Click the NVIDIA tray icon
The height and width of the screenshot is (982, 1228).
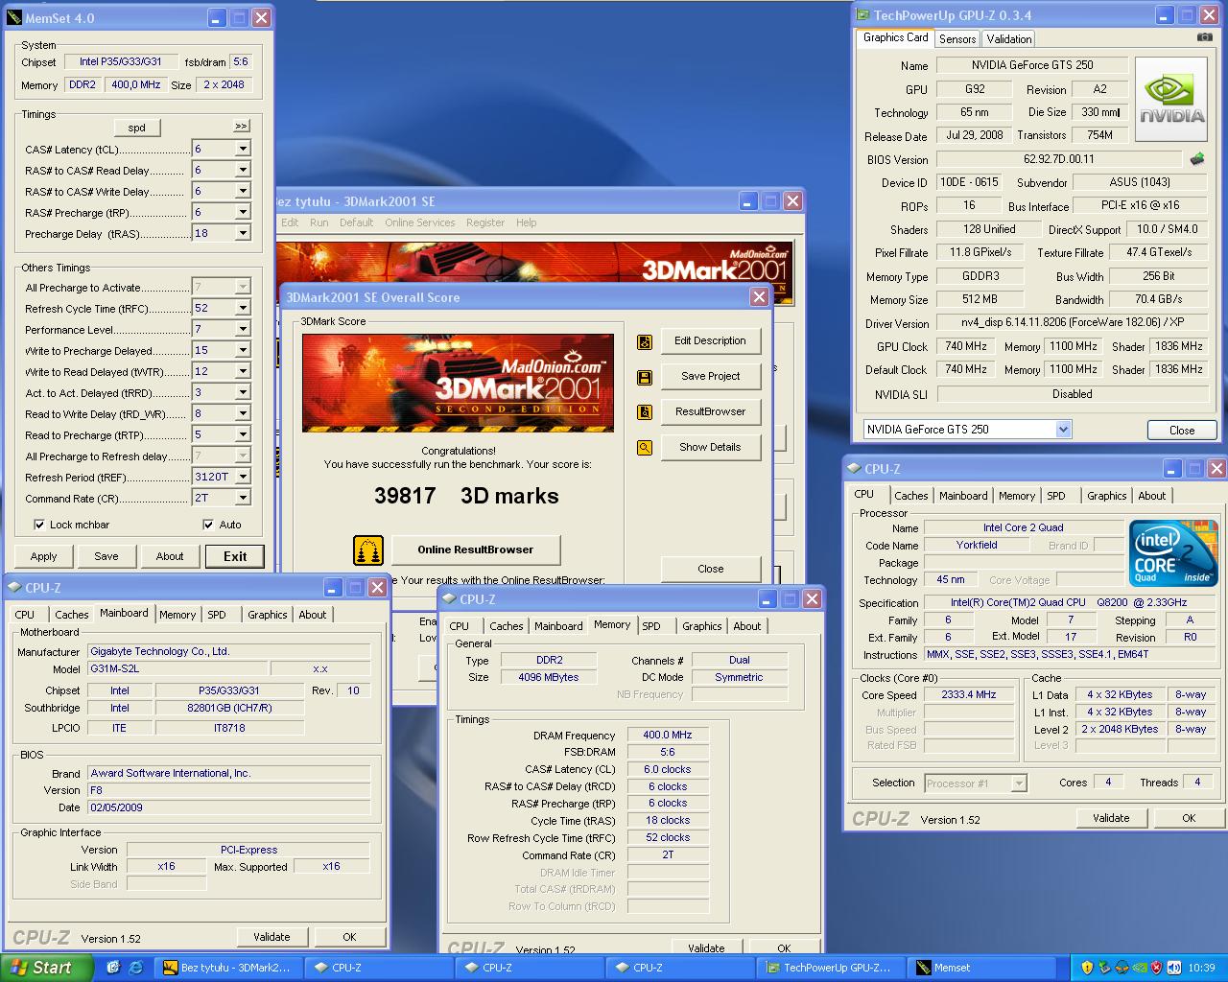coord(1139,968)
